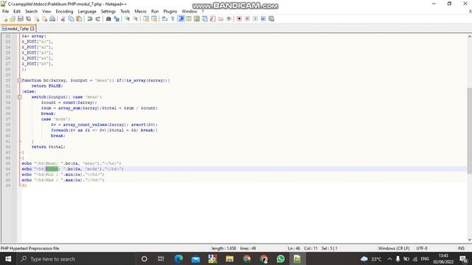The width and height of the screenshot is (472, 265).
Task: Paste clipboard using the Paste toolbar icon
Action: [x=79, y=19]
